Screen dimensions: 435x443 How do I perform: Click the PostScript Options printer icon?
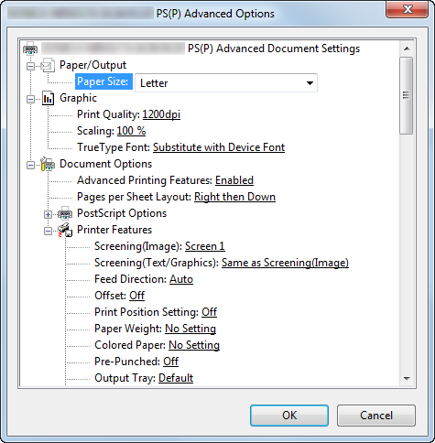pyautogui.click(x=65, y=213)
